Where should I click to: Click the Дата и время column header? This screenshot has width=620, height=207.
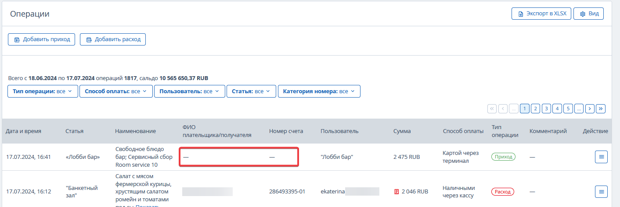[x=23, y=131]
